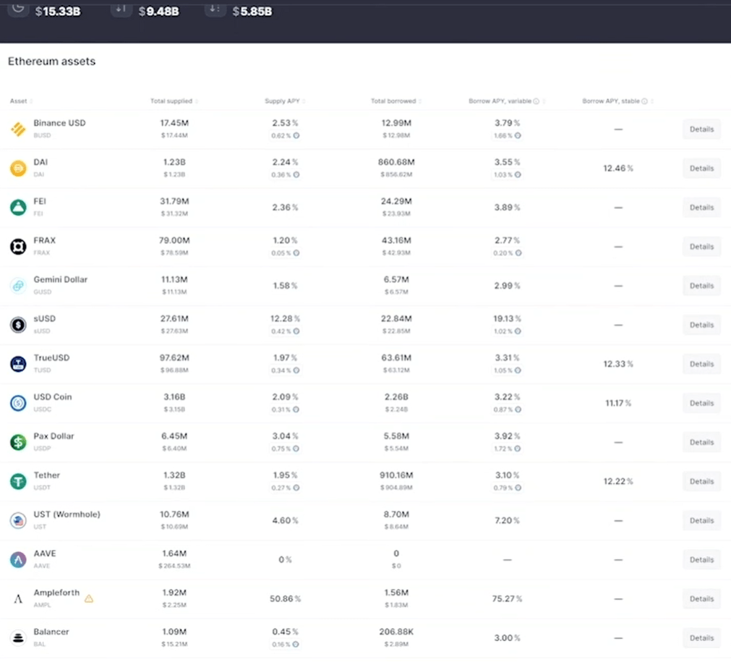Click the UST (Wormhole) asset icon
The width and height of the screenshot is (731, 662).
pyautogui.click(x=18, y=521)
